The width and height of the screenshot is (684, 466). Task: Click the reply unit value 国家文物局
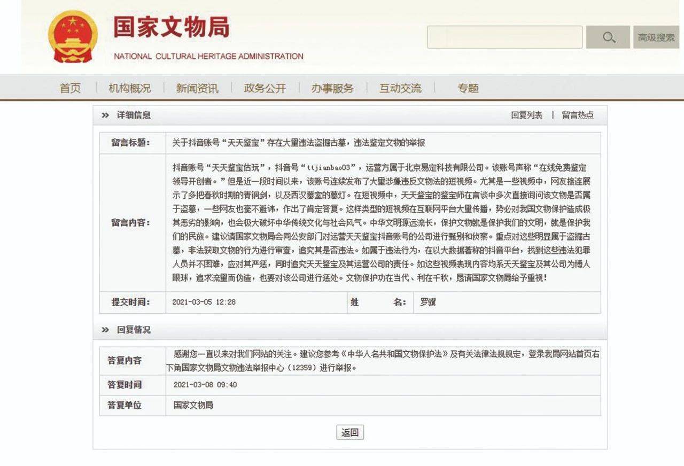(193, 405)
